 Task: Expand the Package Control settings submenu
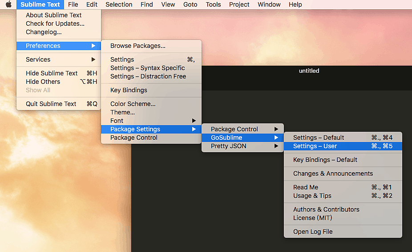click(x=234, y=129)
